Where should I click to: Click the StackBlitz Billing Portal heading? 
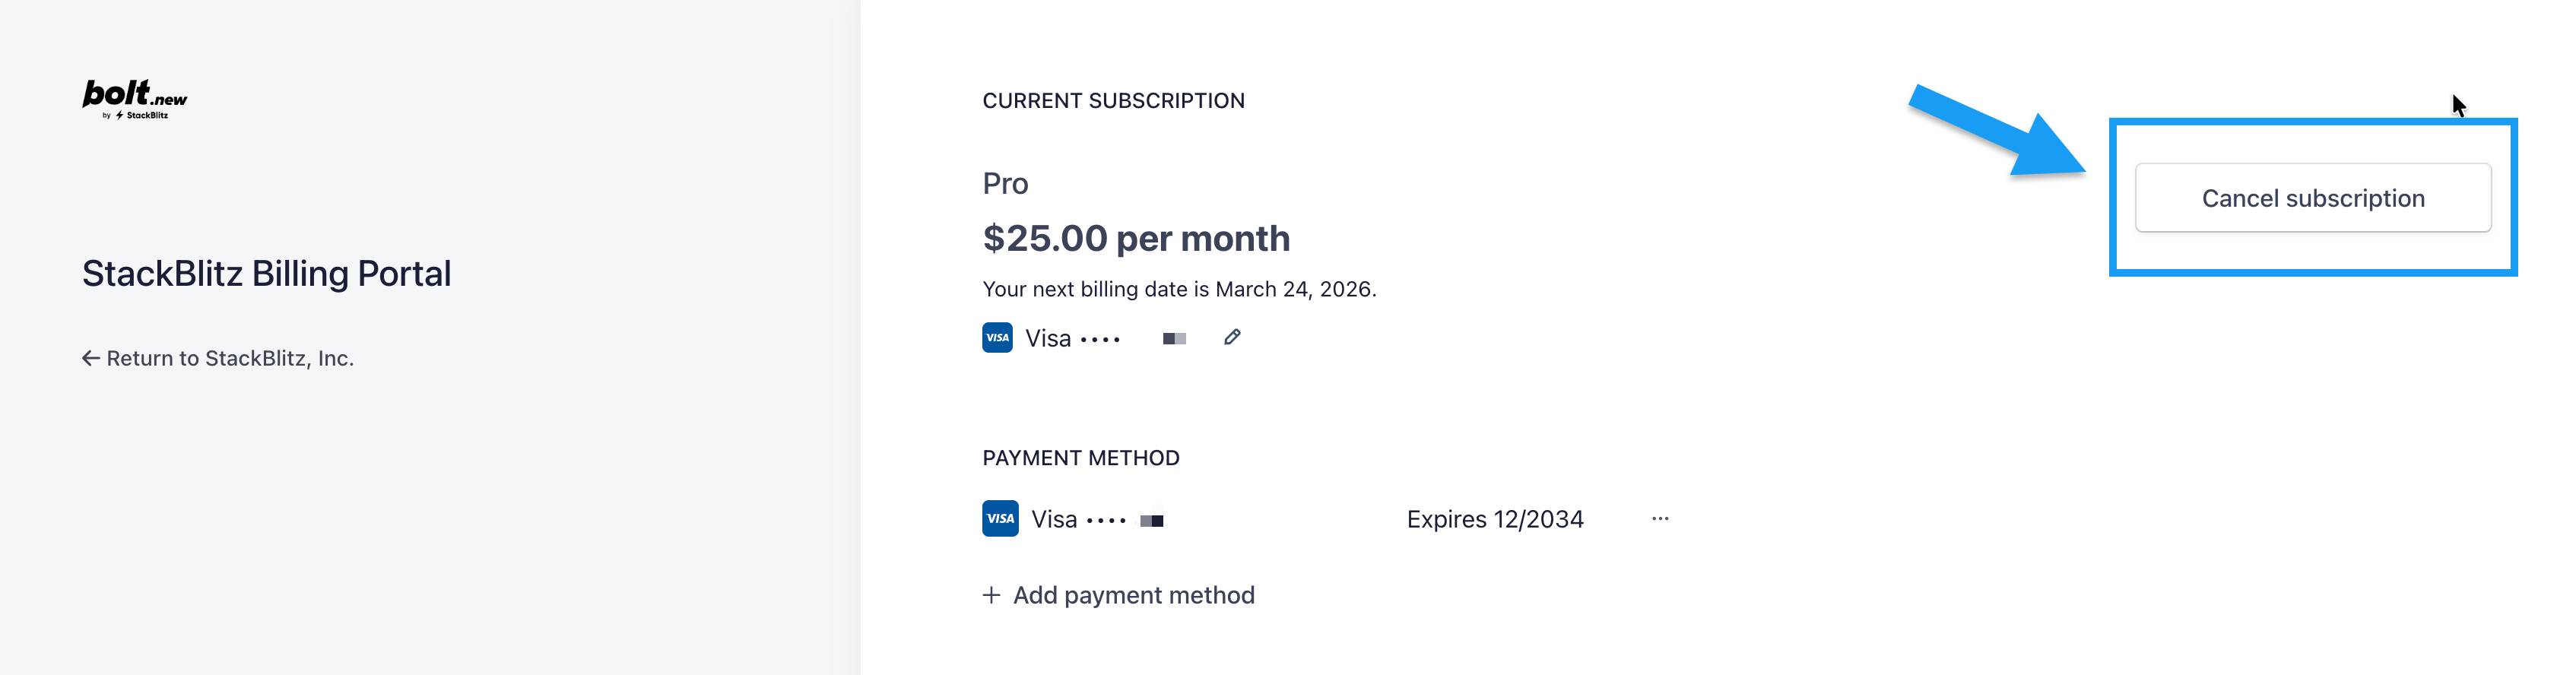click(x=266, y=274)
